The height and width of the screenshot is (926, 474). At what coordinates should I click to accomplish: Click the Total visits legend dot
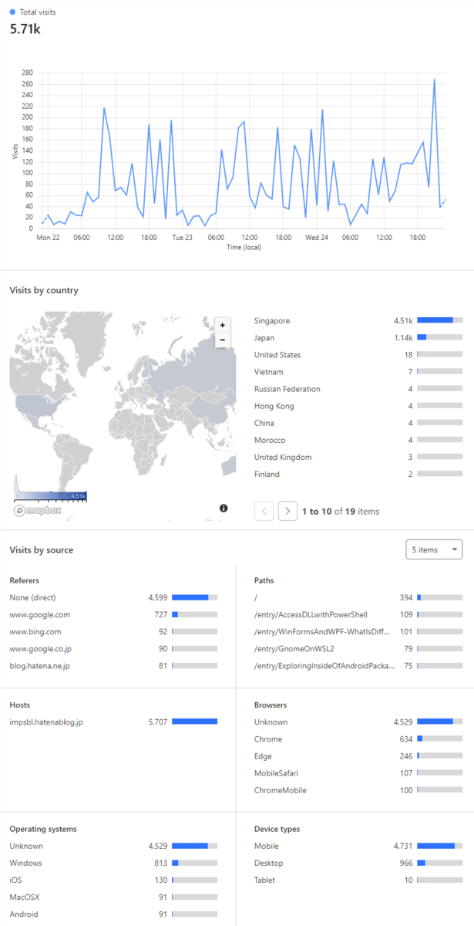tap(12, 12)
